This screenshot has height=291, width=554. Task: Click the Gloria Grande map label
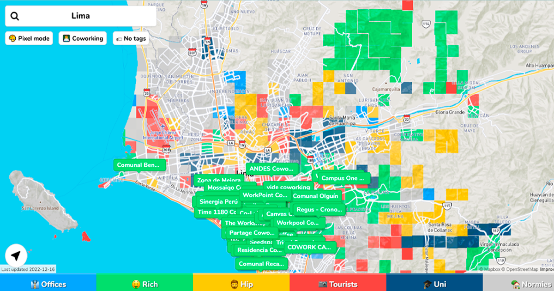coord(450,112)
